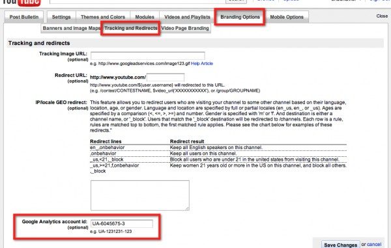Click 'Redirect result' column header
This screenshot has height=248, width=391.
pos(187,141)
